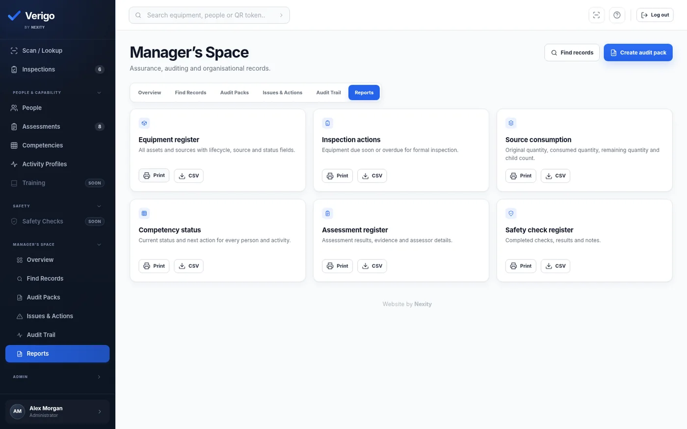Click the Equipment register card title
Image resolution: width=687 pixels, height=429 pixels.
point(169,140)
